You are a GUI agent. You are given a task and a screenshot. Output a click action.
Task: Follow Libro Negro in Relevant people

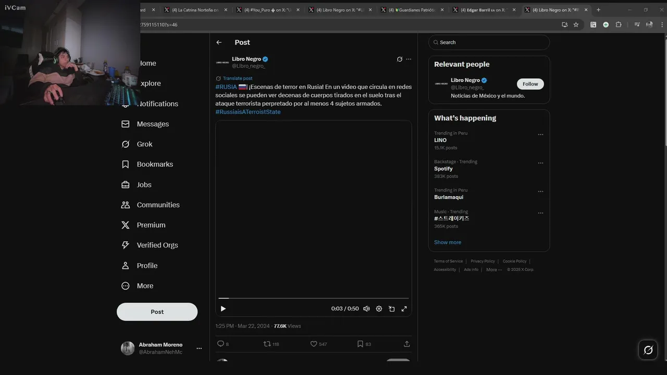click(x=530, y=84)
